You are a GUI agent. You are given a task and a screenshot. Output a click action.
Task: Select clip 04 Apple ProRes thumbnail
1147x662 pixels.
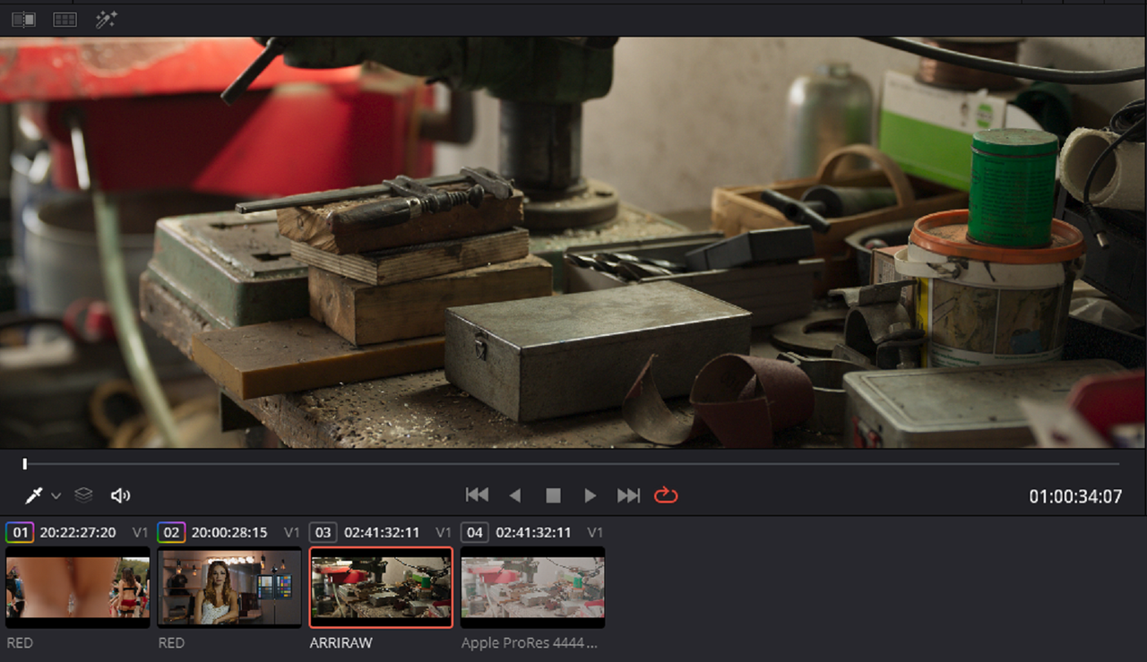(x=532, y=587)
